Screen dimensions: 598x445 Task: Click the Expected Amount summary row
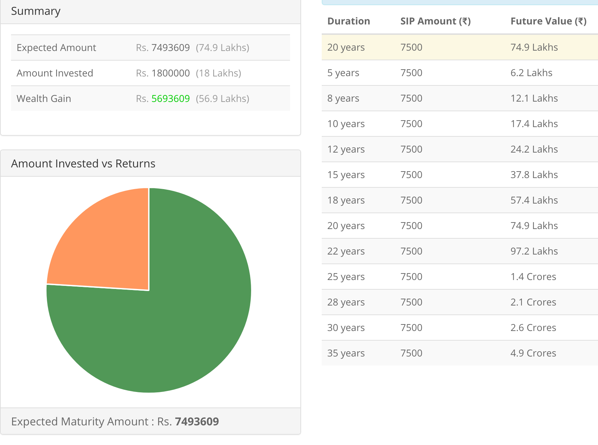pos(150,48)
